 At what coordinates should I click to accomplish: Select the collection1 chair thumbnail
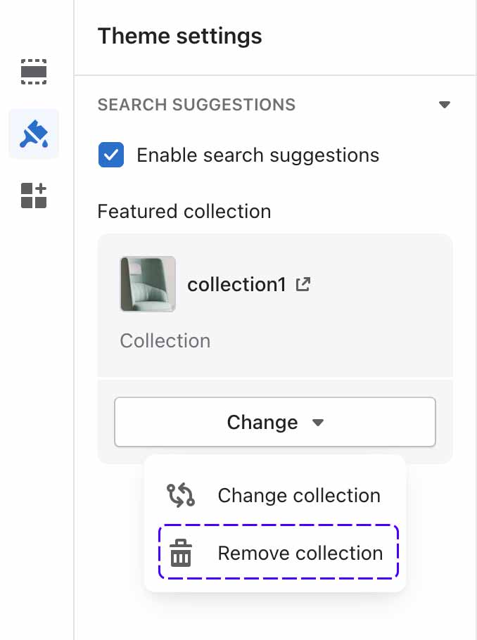click(x=148, y=284)
